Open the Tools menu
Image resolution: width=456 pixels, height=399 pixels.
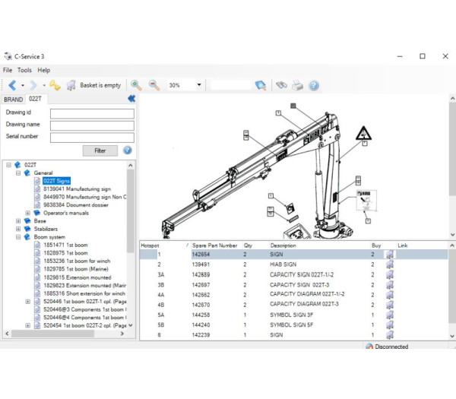pyautogui.click(x=24, y=70)
